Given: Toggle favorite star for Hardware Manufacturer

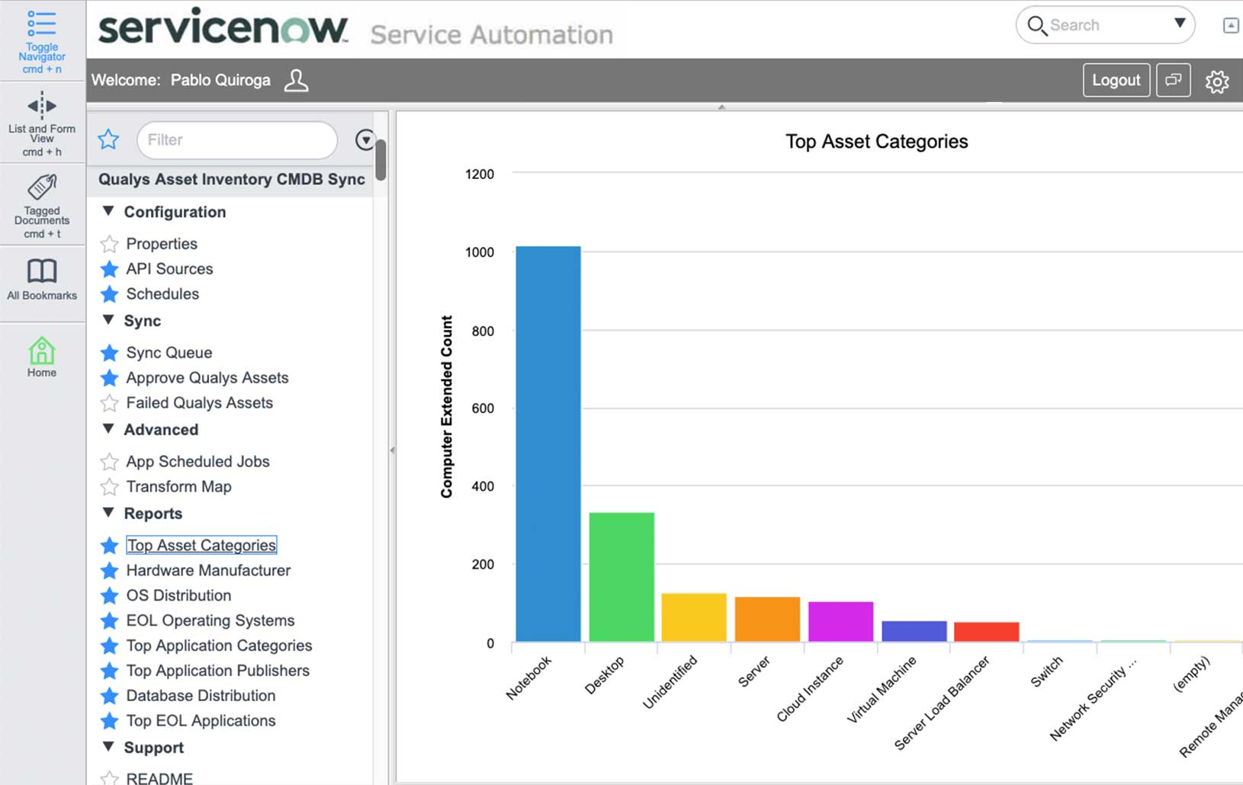Looking at the screenshot, I should pyautogui.click(x=109, y=571).
